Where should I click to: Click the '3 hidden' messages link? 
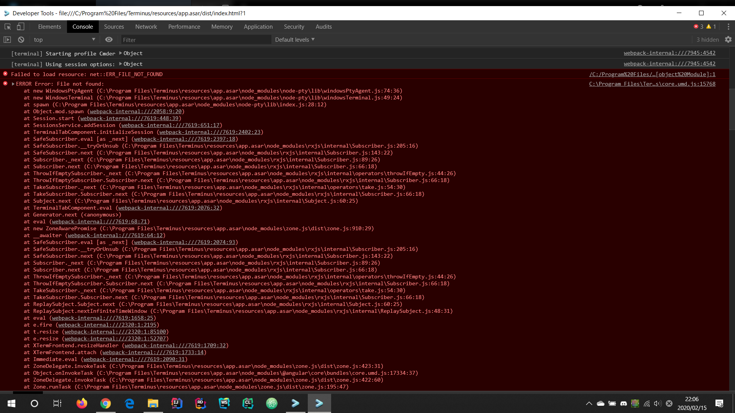click(707, 39)
